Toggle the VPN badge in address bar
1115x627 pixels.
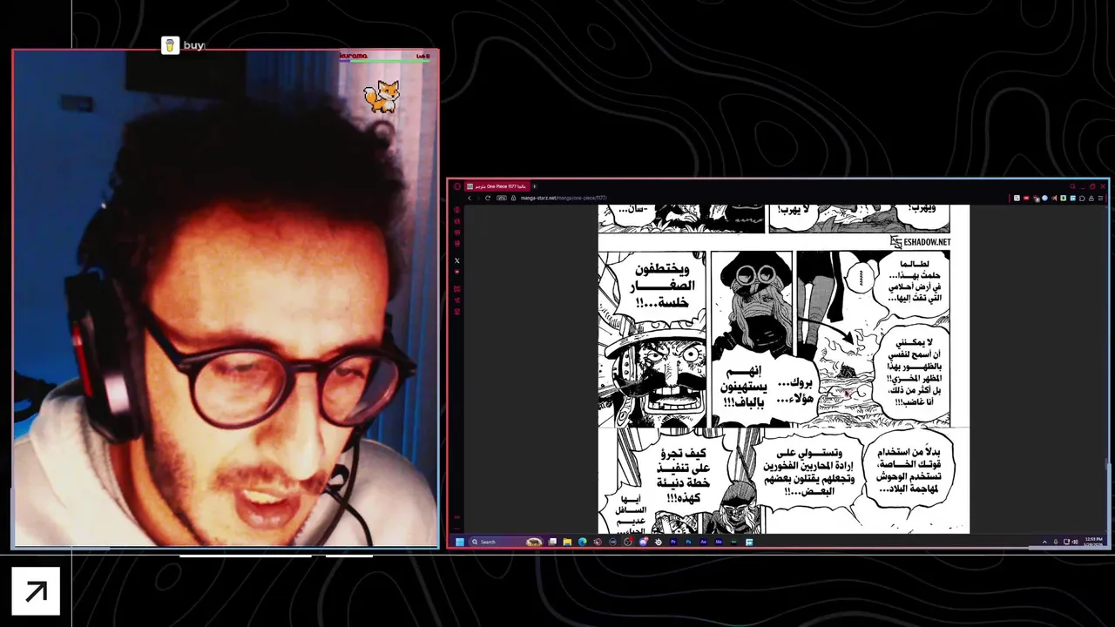pyautogui.click(x=502, y=198)
